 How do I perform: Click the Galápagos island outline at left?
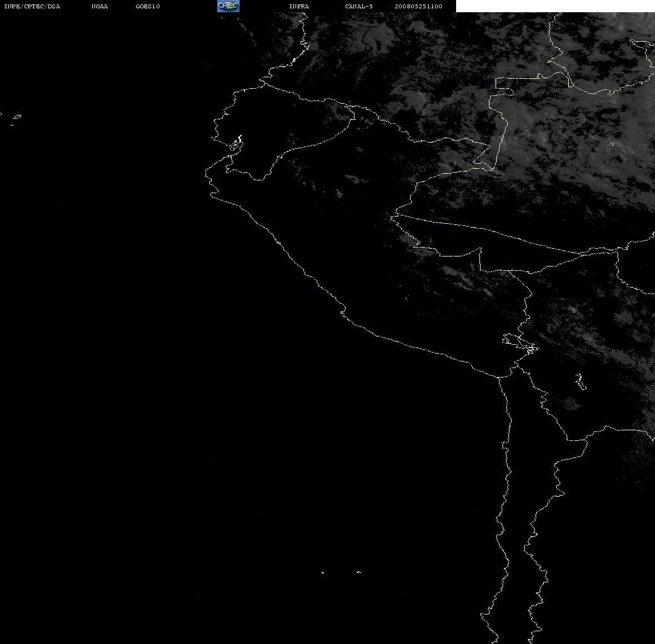[16, 117]
